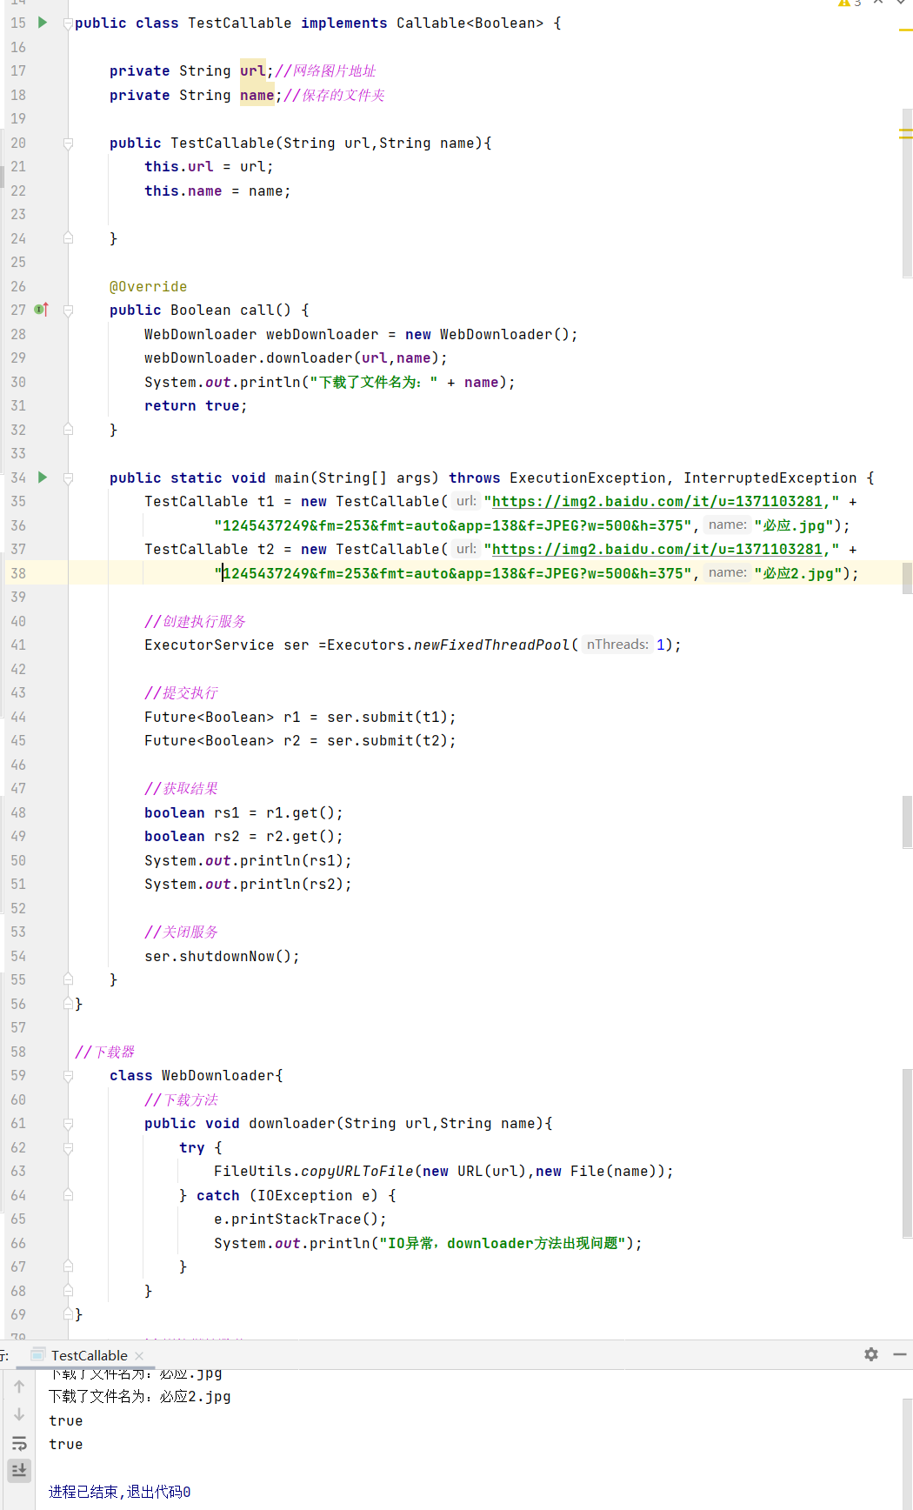Screen dimensions: 913x1510
Task: Click the fold end marker at line 68
Action: [x=68, y=1290]
